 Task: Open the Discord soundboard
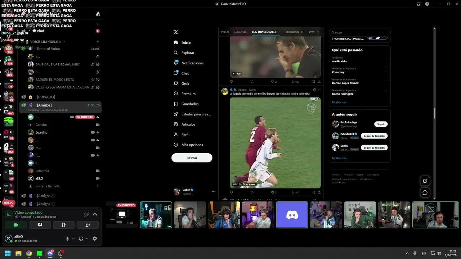click(88, 225)
